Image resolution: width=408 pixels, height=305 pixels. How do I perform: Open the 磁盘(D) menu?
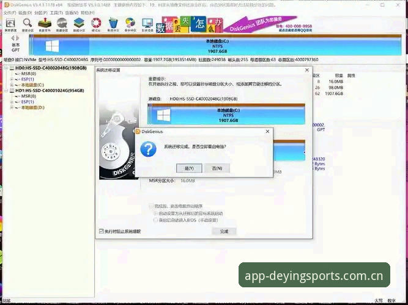click(25, 13)
